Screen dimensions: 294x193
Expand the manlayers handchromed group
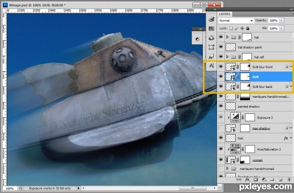227,168
